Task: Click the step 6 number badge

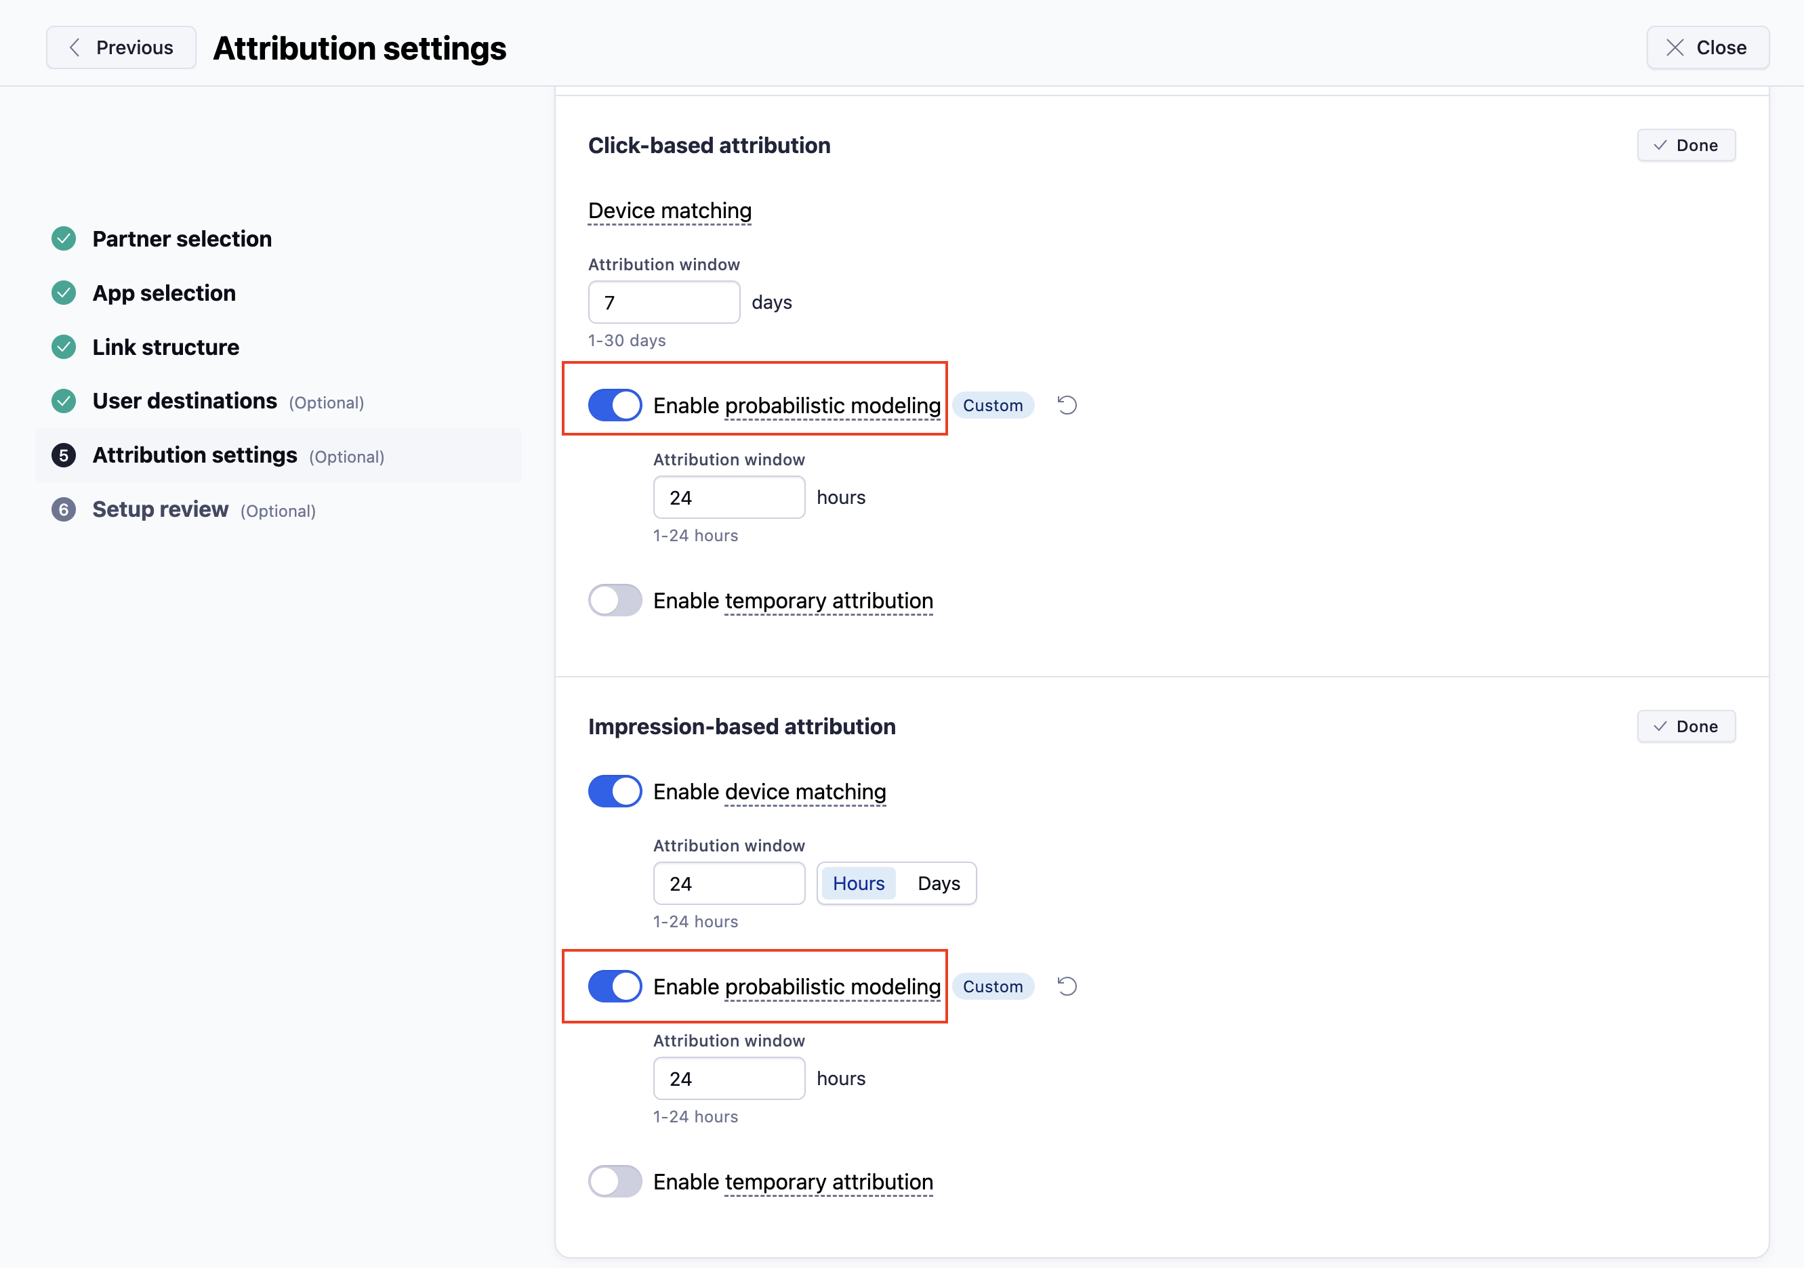Action: click(x=64, y=509)
